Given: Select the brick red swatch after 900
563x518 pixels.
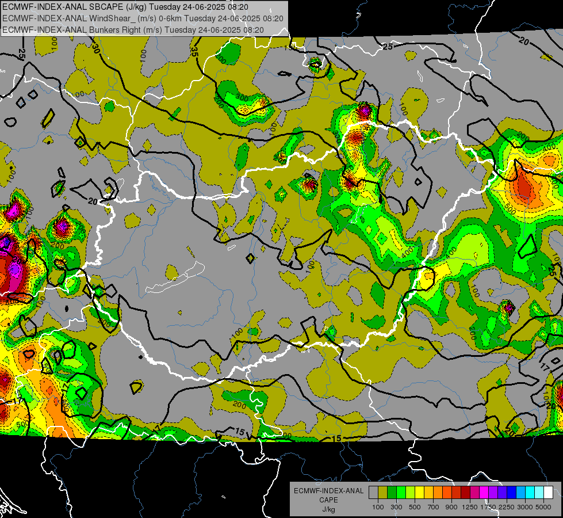Looking at the screenshot, I should click(x=457, y=493).
